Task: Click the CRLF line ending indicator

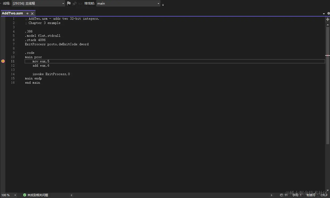Action: click(x=324, y=195)
